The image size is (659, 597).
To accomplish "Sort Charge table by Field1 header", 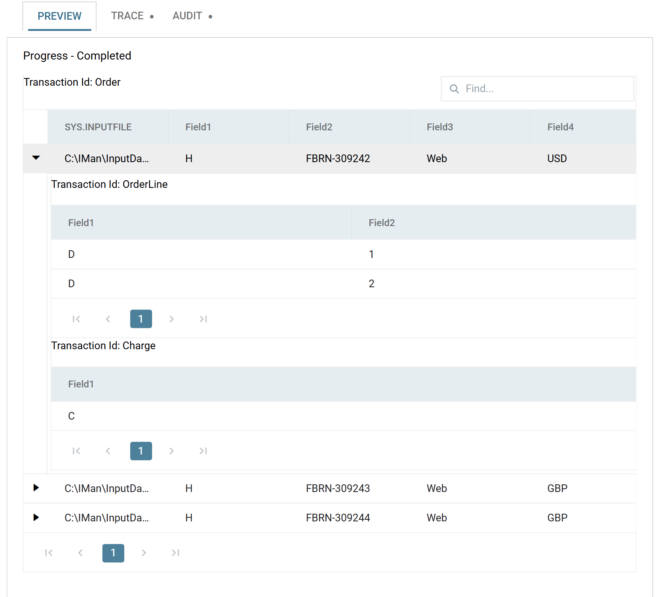I will pyautogui.click(x=344, y=384).
